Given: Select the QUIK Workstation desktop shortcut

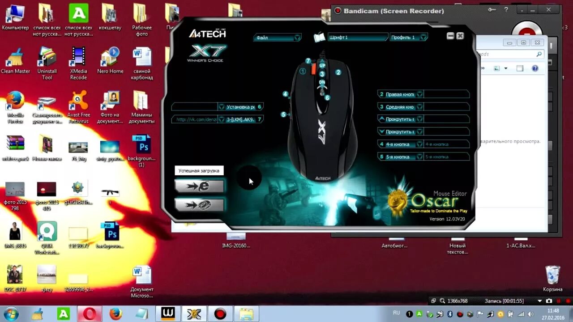Looking at the screenshot, I should click(47, 237).
